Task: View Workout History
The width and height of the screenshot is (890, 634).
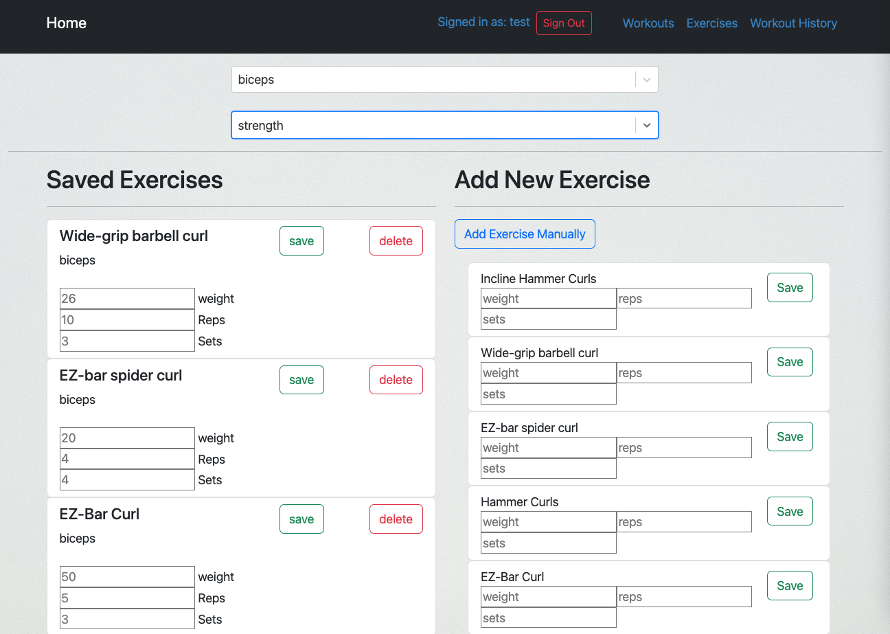Action: point(793,23)
